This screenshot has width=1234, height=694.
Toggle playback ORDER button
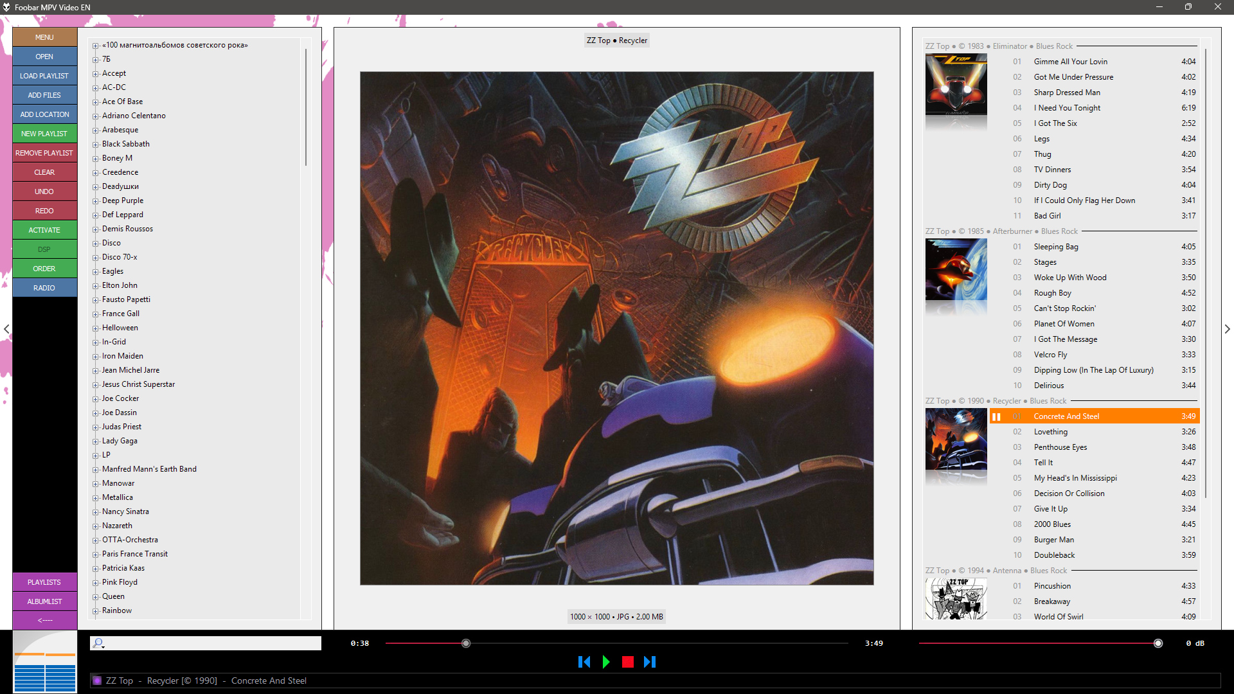(x=44, y=269)
